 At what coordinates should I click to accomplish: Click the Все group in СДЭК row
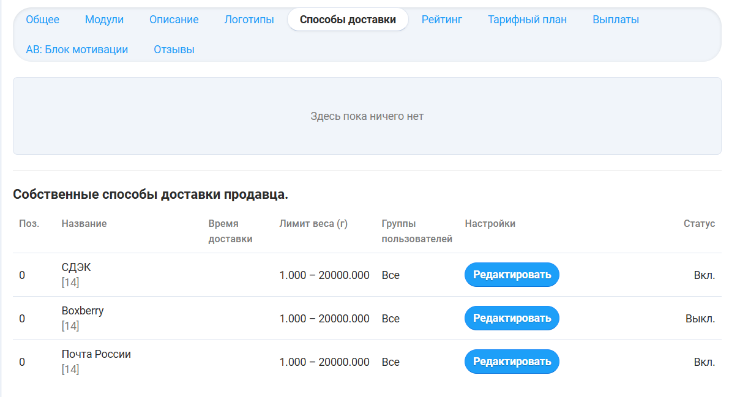coord(391,275)
